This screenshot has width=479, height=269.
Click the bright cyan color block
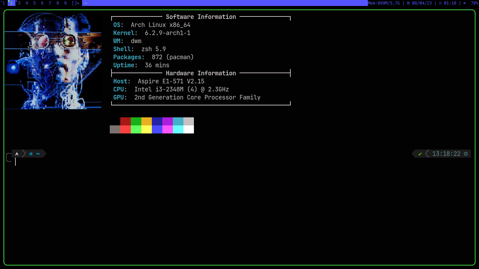tap(178, 129)
